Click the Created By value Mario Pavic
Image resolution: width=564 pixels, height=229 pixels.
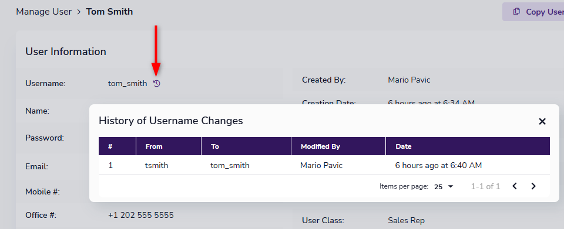409,80
